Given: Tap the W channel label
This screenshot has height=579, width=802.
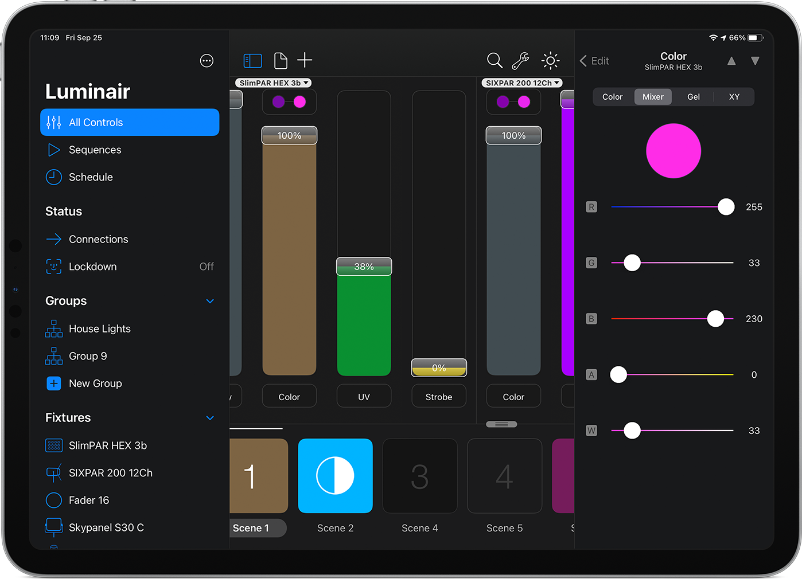Looking at the screenshot, I should (x=591, y=431).
